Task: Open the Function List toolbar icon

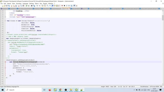Action: (59, 6)
